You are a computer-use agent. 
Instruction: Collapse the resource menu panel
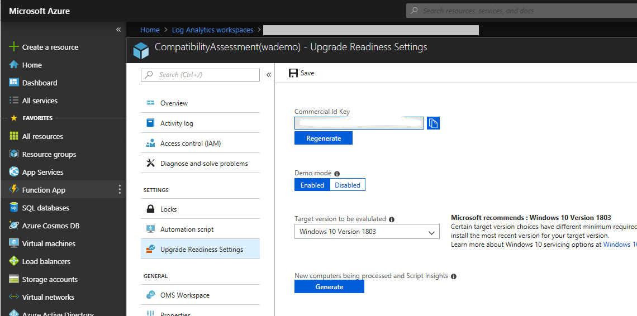(269, 75)
